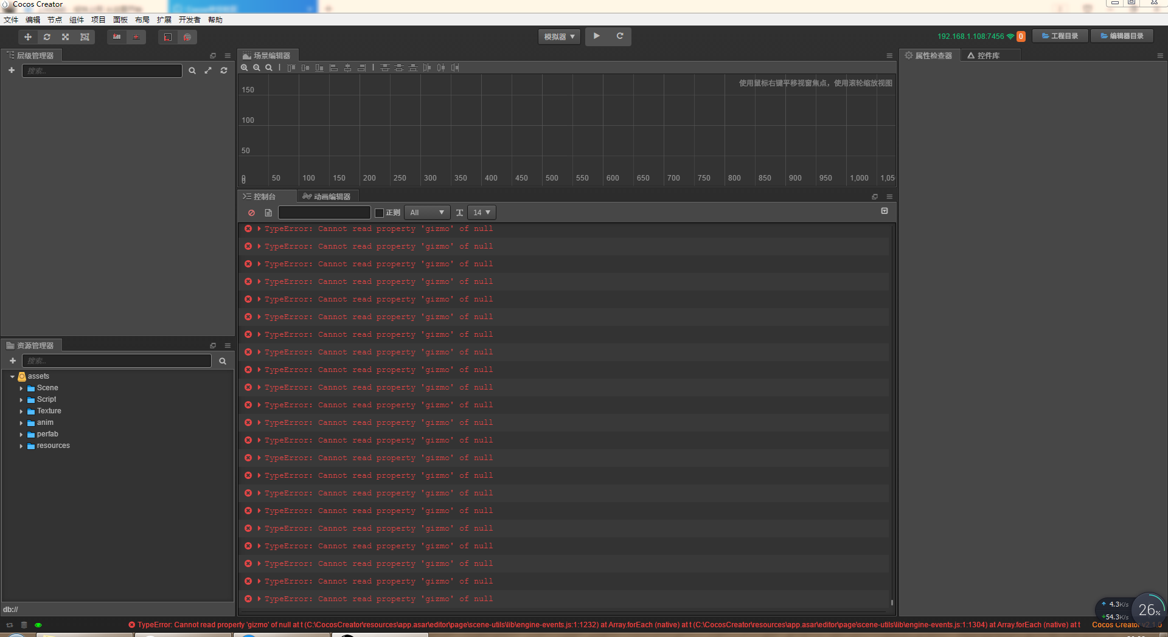Select the scale transform tool
1168x637 pixels.
pyautogui.click(x=66, y=37)
